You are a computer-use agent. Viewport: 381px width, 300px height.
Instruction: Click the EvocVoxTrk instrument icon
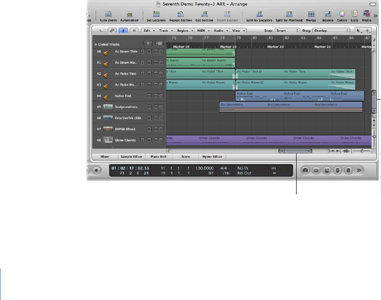pyautogui.click(x=108, y=118)
